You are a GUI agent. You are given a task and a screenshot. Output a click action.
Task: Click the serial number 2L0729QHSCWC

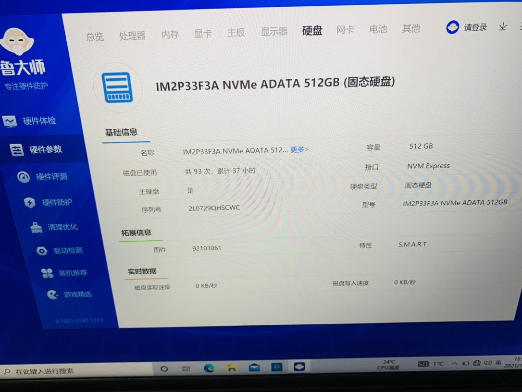[x=214, y=208]
